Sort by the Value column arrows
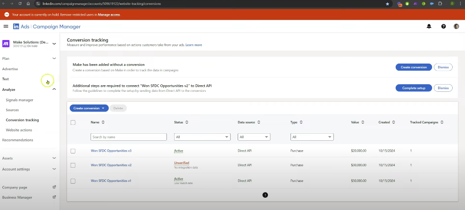Image resolution: width=465 pixels, height=210 pixels. coord(363,122)
